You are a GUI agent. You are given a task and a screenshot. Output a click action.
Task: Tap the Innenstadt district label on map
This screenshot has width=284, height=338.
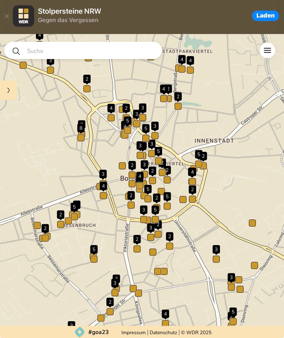click(214, 141)
